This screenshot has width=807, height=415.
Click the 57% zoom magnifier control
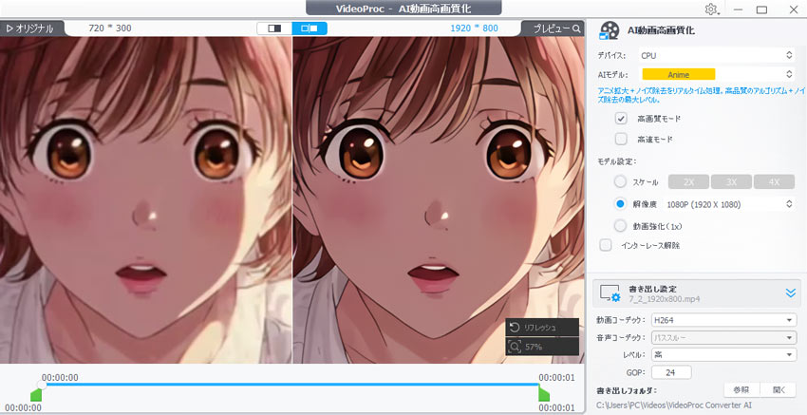pyautogui.click(x=542, y=347)
